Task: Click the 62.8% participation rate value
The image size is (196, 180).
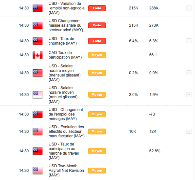Action: pyautogui.click(x=155, y=151)
